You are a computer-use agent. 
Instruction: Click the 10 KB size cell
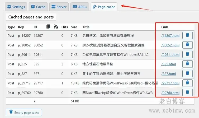click(x=75, y=83)
